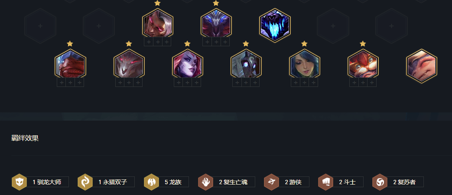
Task: Select the 永猎双子 trait icon
Action: (x=85, y=182)
